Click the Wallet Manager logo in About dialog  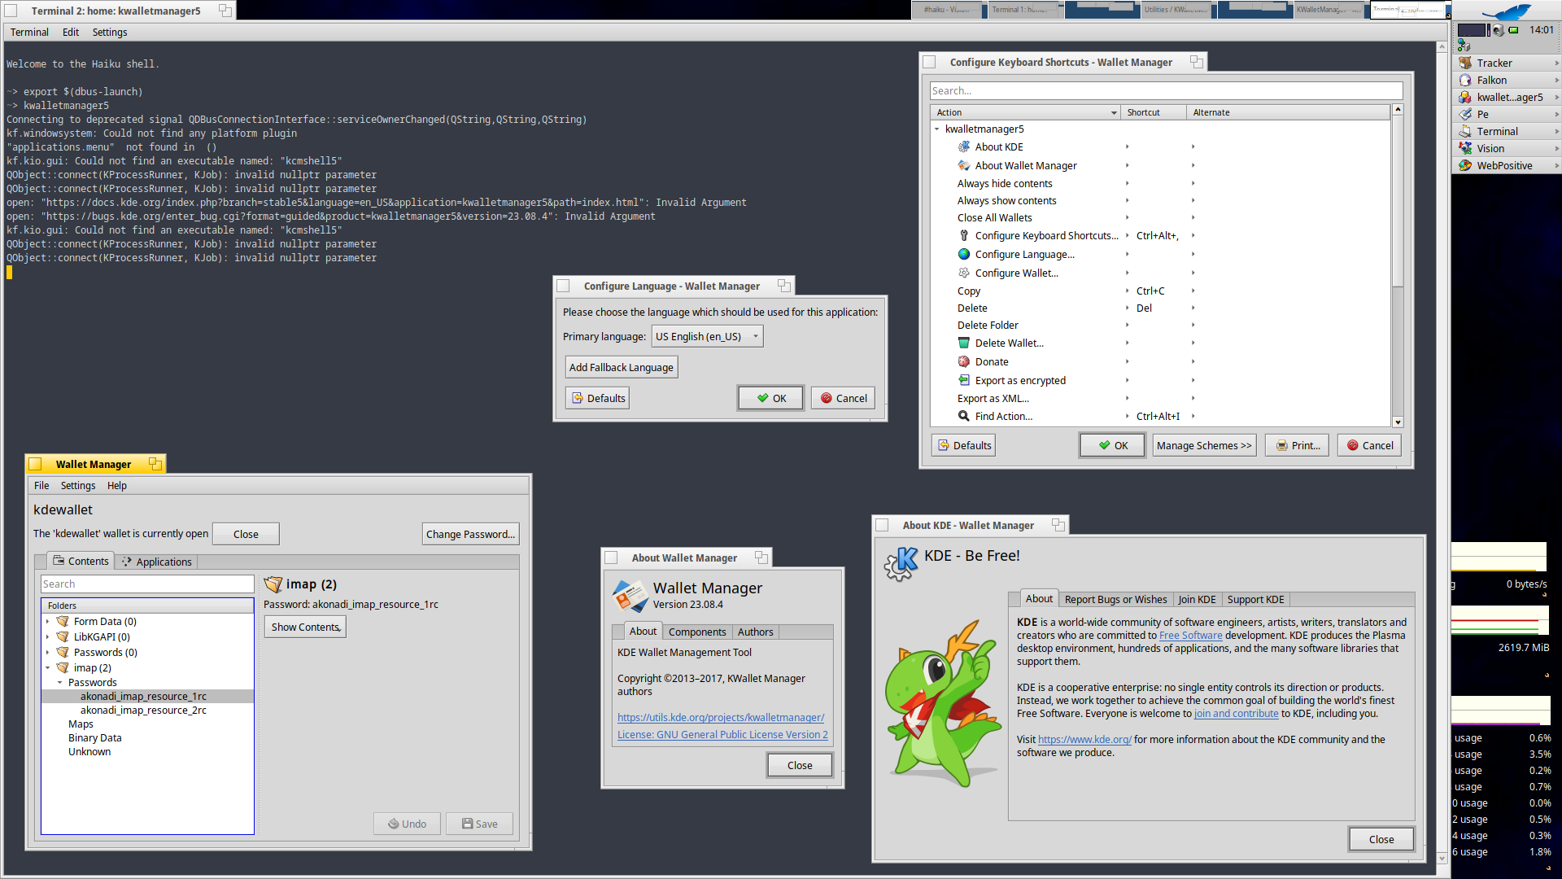(630, 596)
